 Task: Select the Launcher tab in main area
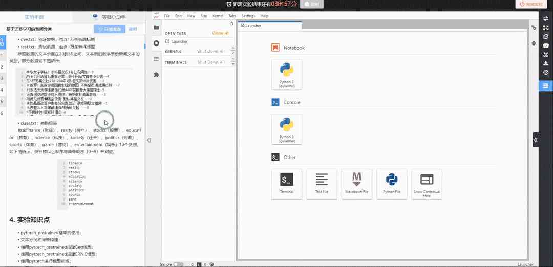270,26
